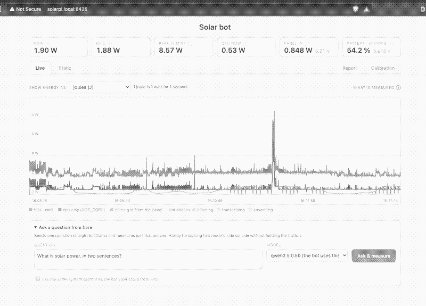Click the WHAT IS MEASURED question mark icon
The image size is (426, 306).
398,87
